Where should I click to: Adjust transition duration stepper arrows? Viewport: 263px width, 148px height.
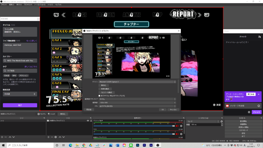pos(222,125)
